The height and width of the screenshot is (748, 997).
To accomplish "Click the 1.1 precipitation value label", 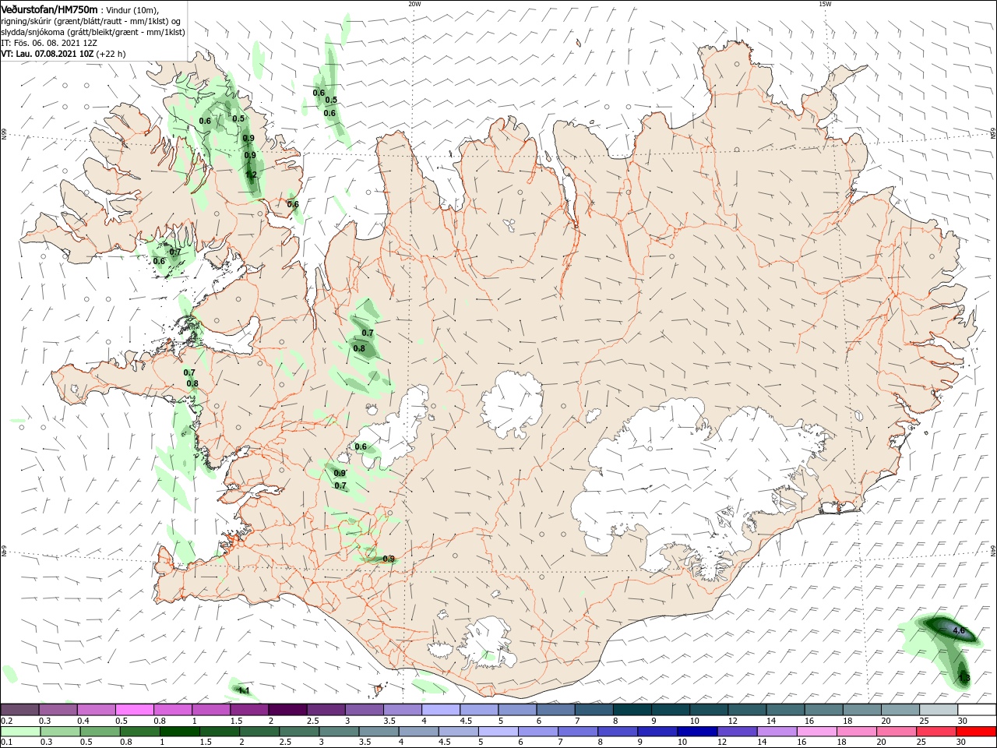I will click(243, 690).
